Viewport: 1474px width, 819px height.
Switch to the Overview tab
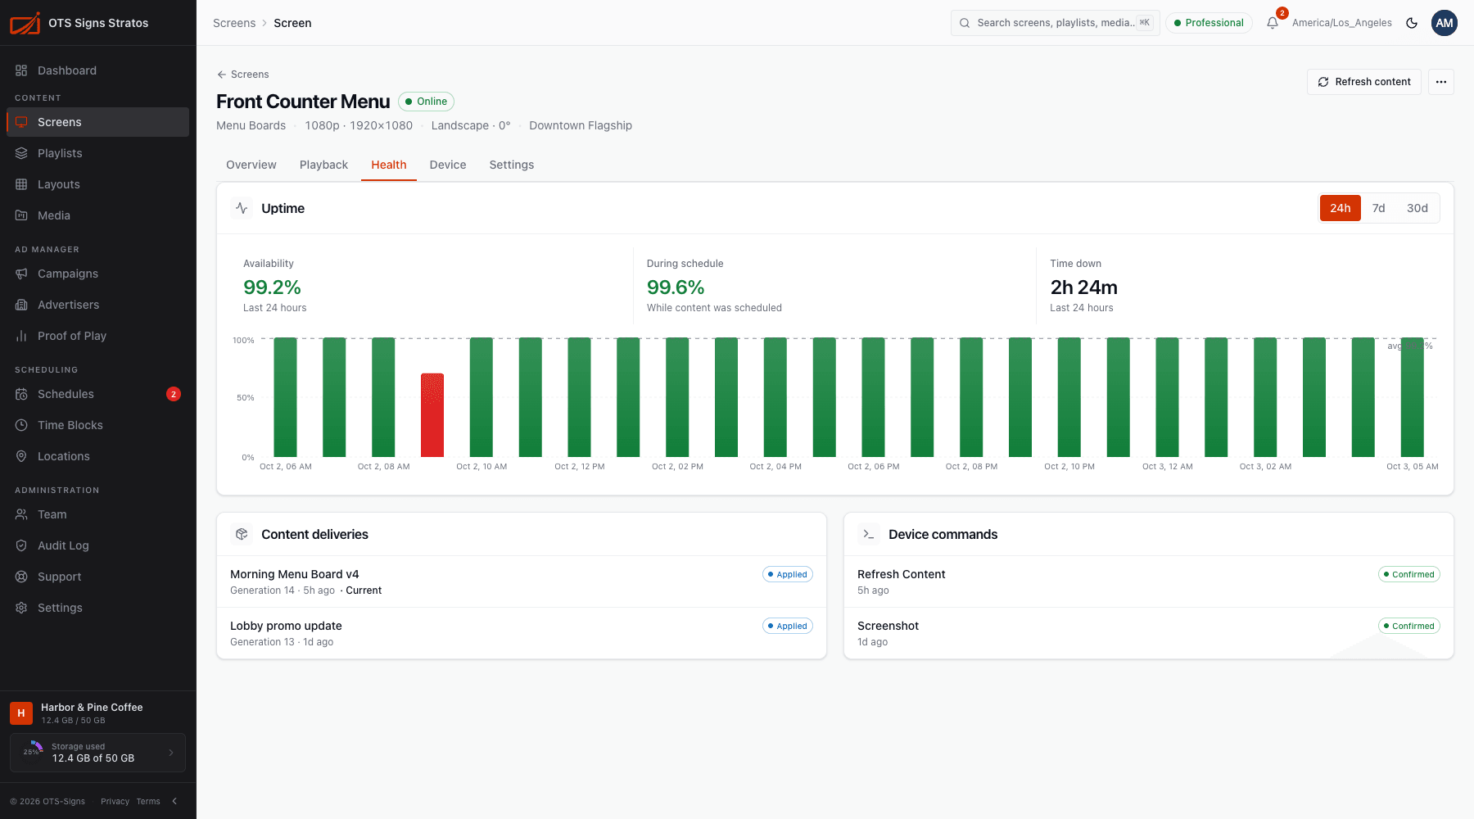(251, 165)
